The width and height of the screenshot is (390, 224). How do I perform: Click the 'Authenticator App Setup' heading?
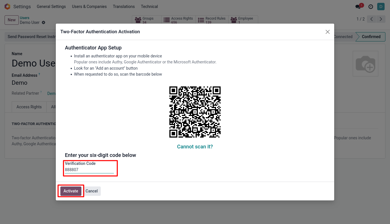coord(93,48)
